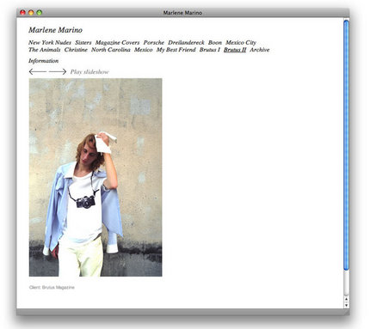The image size is (370, 329).
Task: Open the Dreilandereck gallery
Action: [x=186, y=42]
